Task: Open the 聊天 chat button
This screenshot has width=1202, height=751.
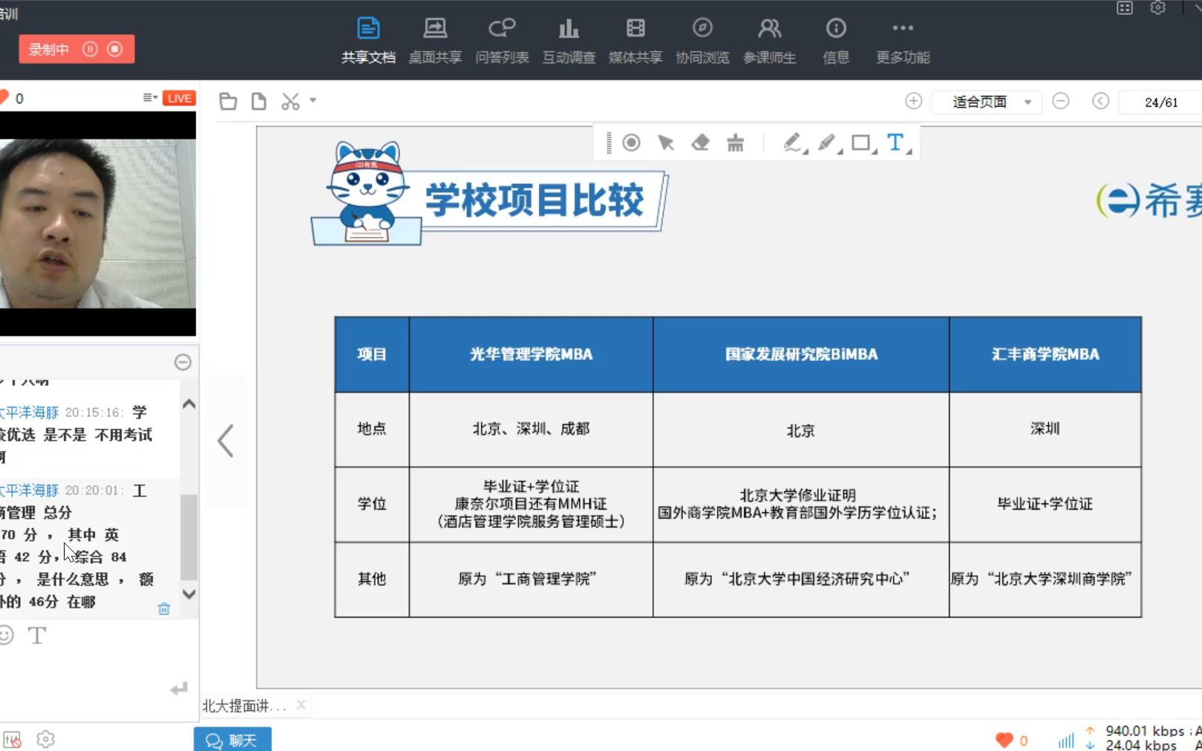Action: [232, 740]
